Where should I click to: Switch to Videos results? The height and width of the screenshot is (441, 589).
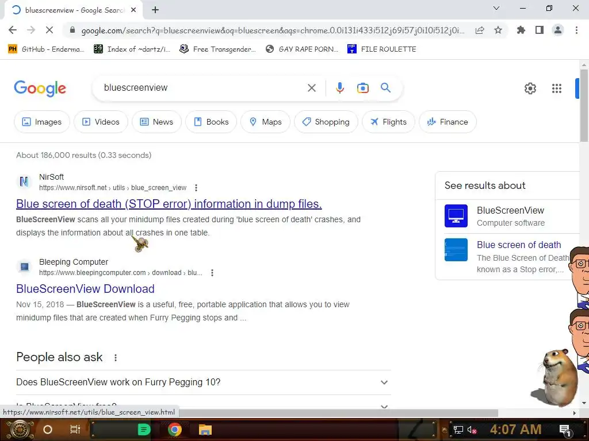101,122
